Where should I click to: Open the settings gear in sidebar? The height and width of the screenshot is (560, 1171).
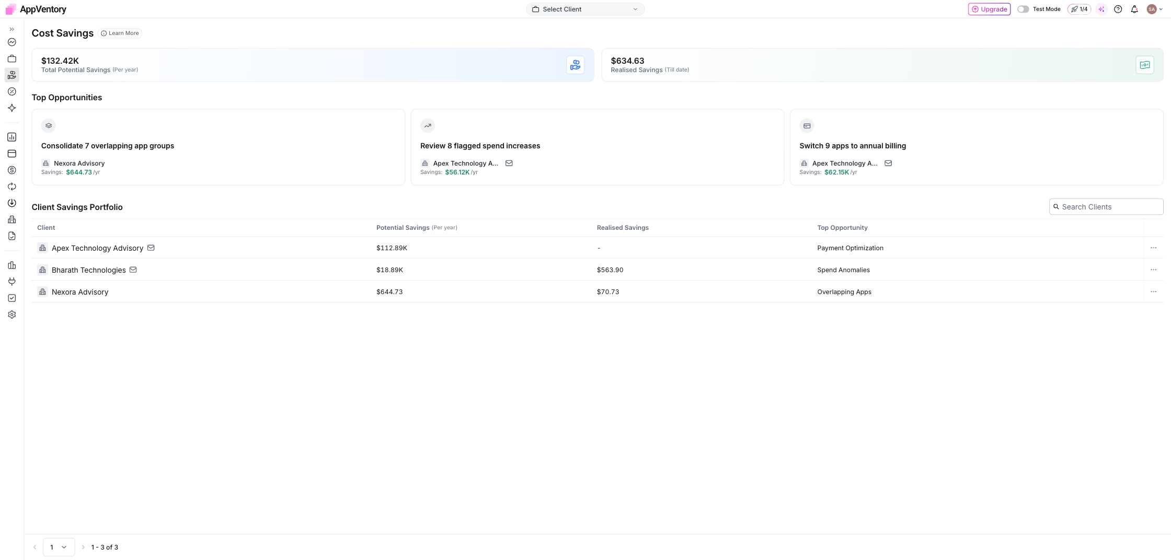(x=12, y=314)
